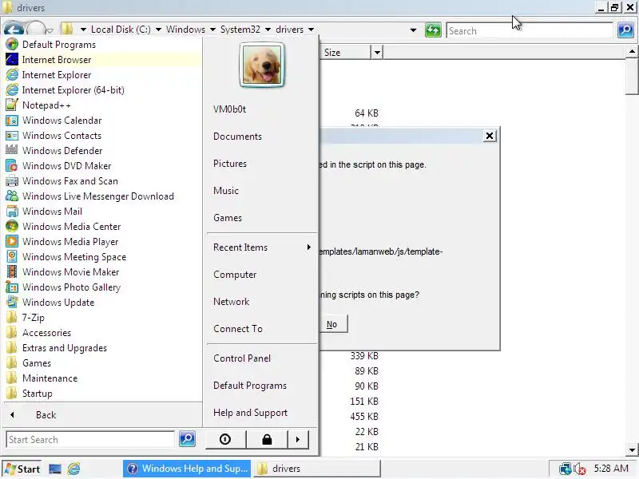Launch Windows Defender
This screenshot has width=639, height=479.
(x=62, y=151)
